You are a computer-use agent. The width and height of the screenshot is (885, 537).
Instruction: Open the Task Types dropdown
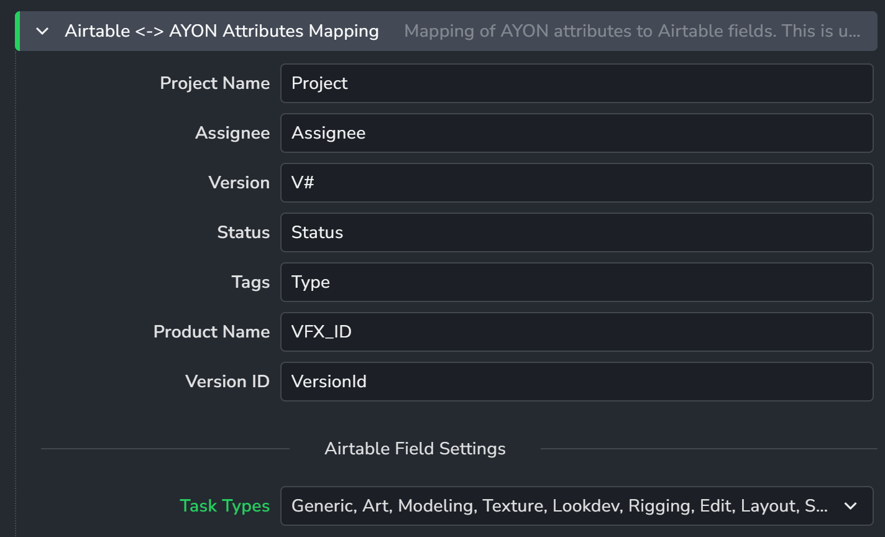click(x=577, y=506)
